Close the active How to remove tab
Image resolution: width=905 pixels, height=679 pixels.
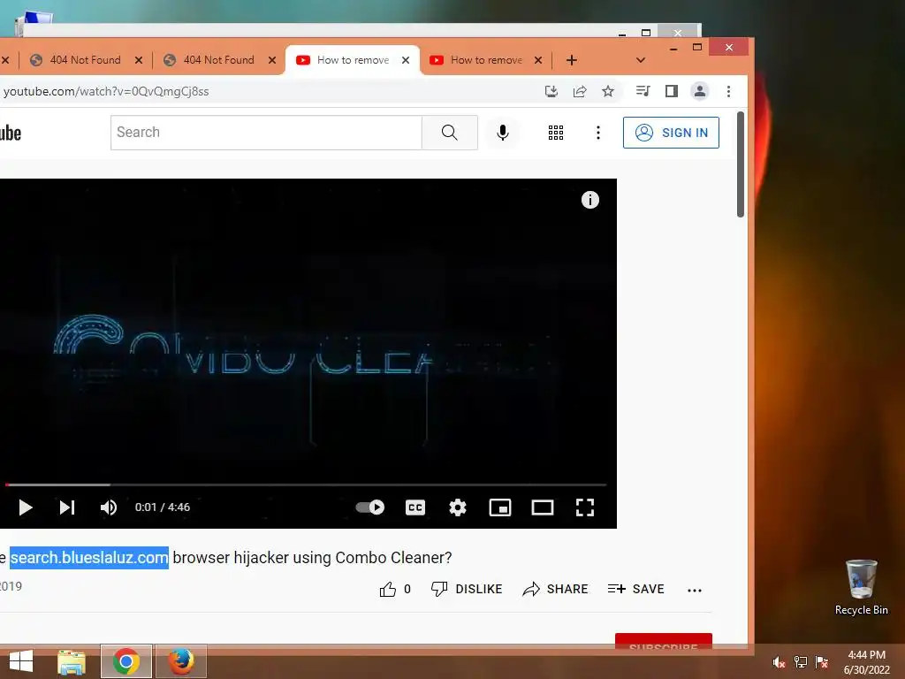[406, 60]
